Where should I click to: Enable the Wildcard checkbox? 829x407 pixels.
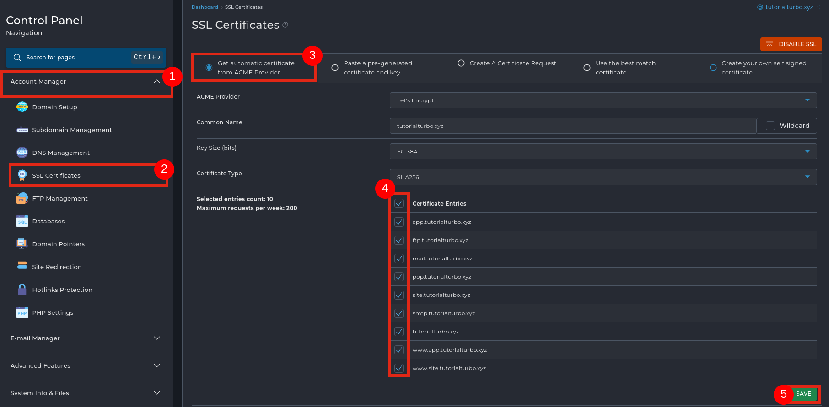point(770,126)
